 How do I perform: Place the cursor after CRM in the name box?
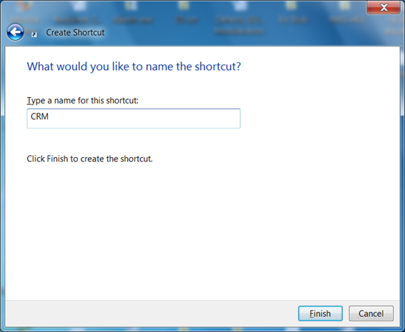[49, 116]
